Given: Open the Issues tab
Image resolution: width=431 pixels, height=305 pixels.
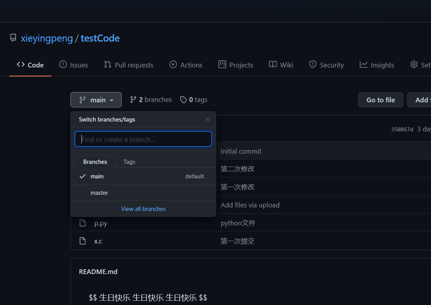Looking at the screenshot, I should coord(73,65).
